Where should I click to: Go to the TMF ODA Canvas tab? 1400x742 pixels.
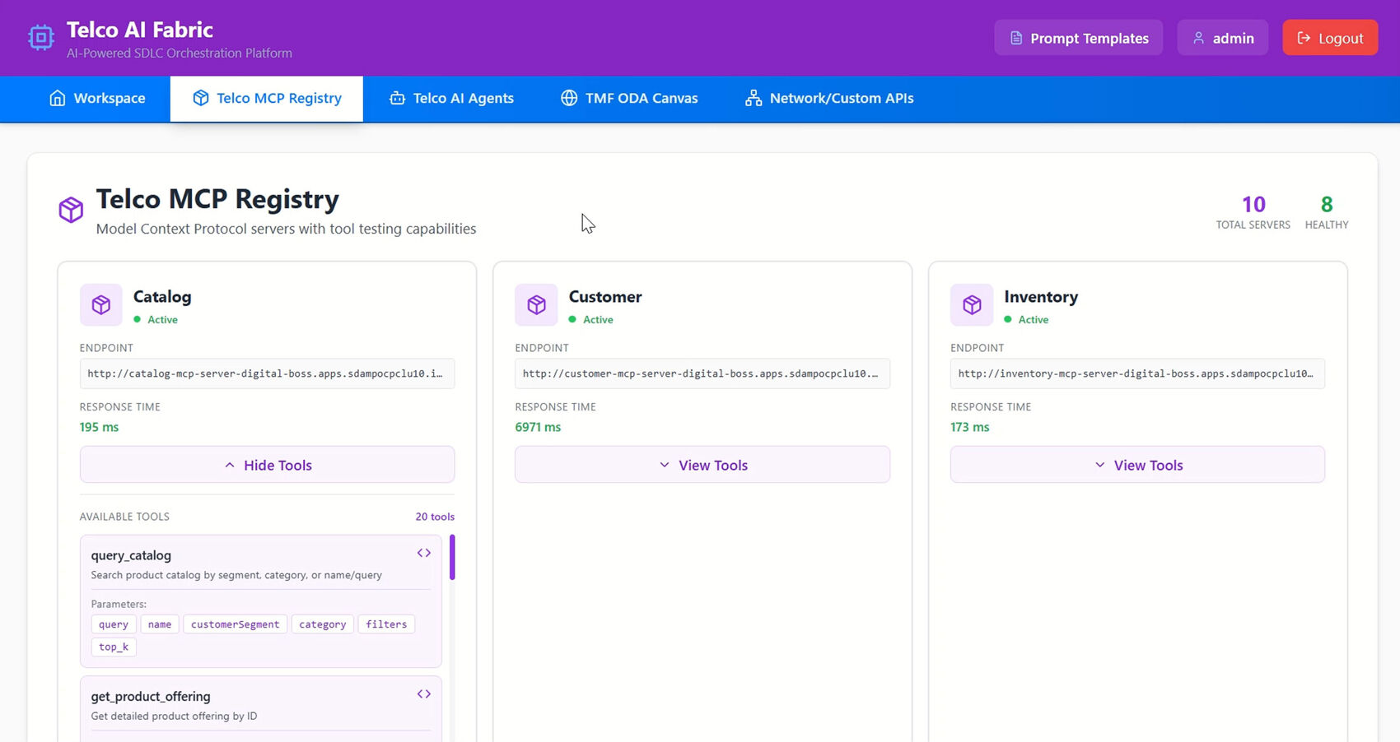[629, 99]
